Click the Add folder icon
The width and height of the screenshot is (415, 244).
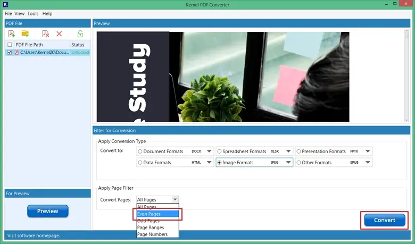click(x=25, y=34)
